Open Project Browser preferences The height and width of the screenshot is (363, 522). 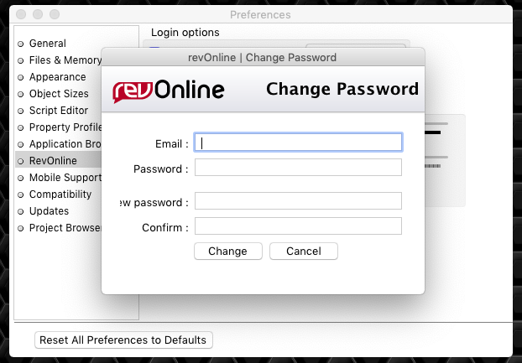65,228
